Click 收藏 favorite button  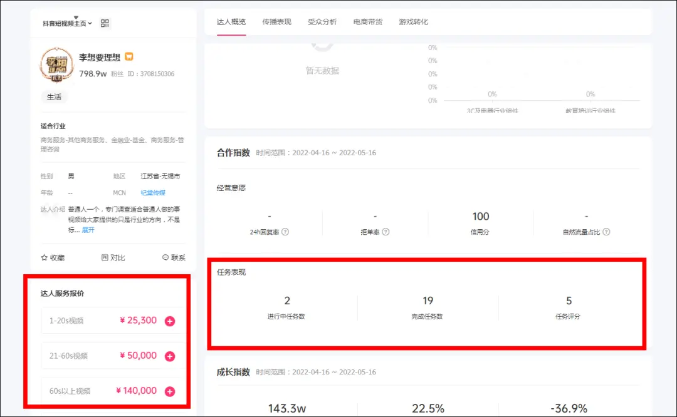53,257
